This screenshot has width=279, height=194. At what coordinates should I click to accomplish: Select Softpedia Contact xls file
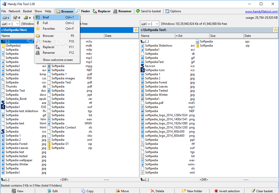[70, 127]
